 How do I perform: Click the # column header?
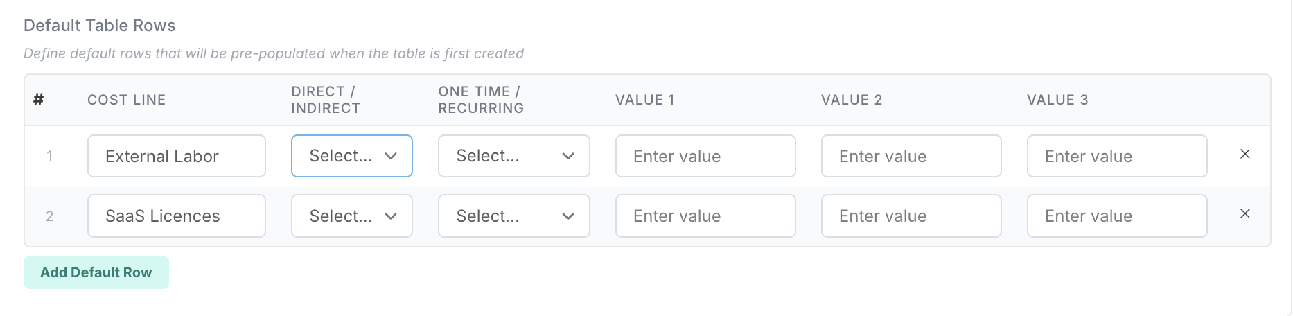tap(39, 100)
